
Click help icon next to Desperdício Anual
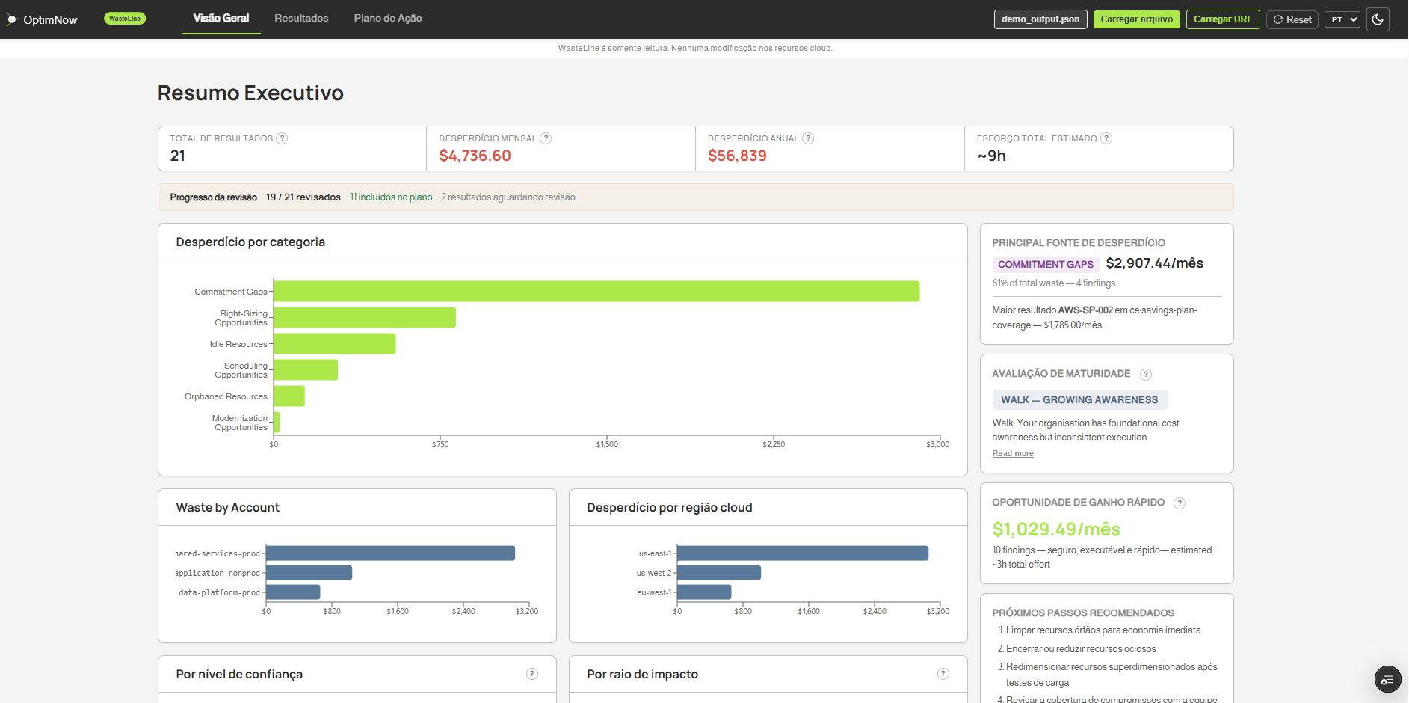point(808,138)
